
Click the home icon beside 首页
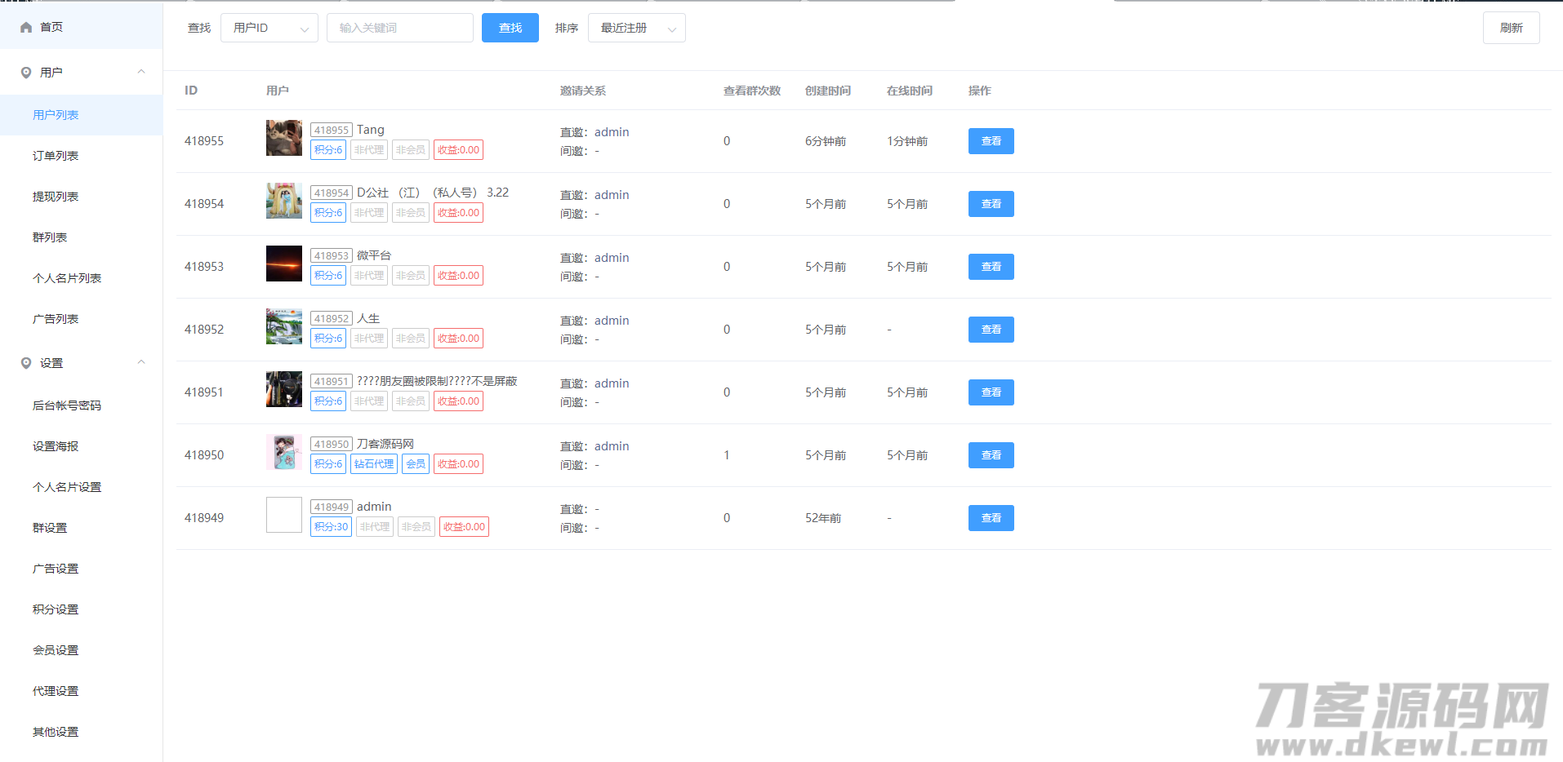click(x=26, y=28)
